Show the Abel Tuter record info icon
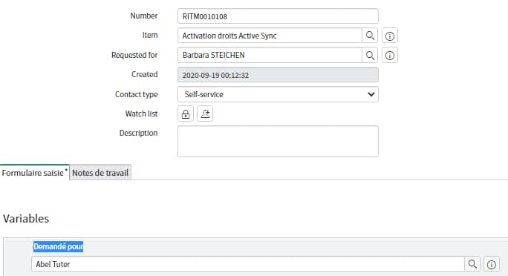The height and width of the screenshot is (276, 508). tap(492, 264)
